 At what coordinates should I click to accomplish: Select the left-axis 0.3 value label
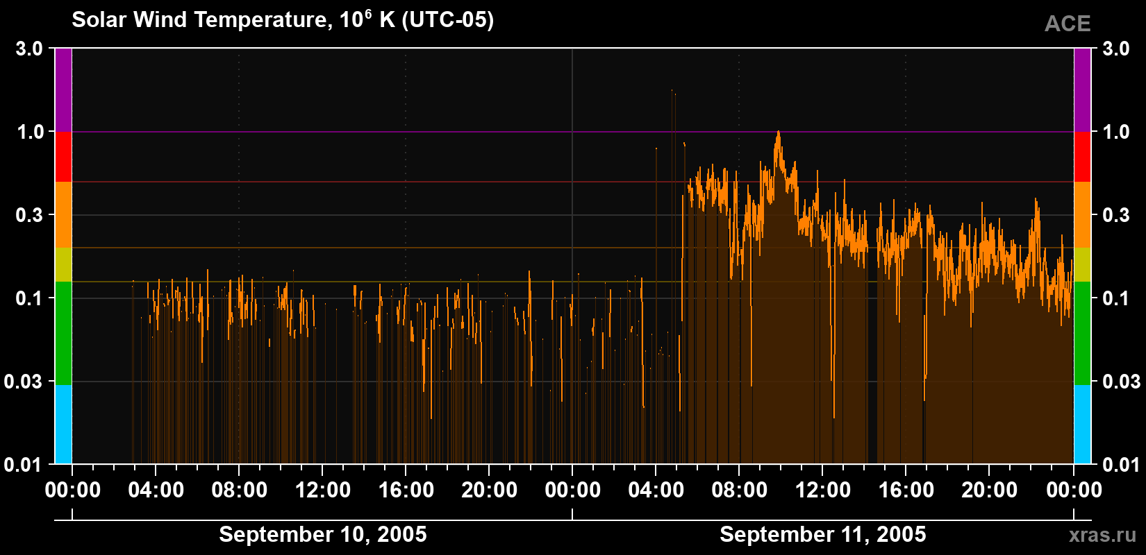click(29, 215)
